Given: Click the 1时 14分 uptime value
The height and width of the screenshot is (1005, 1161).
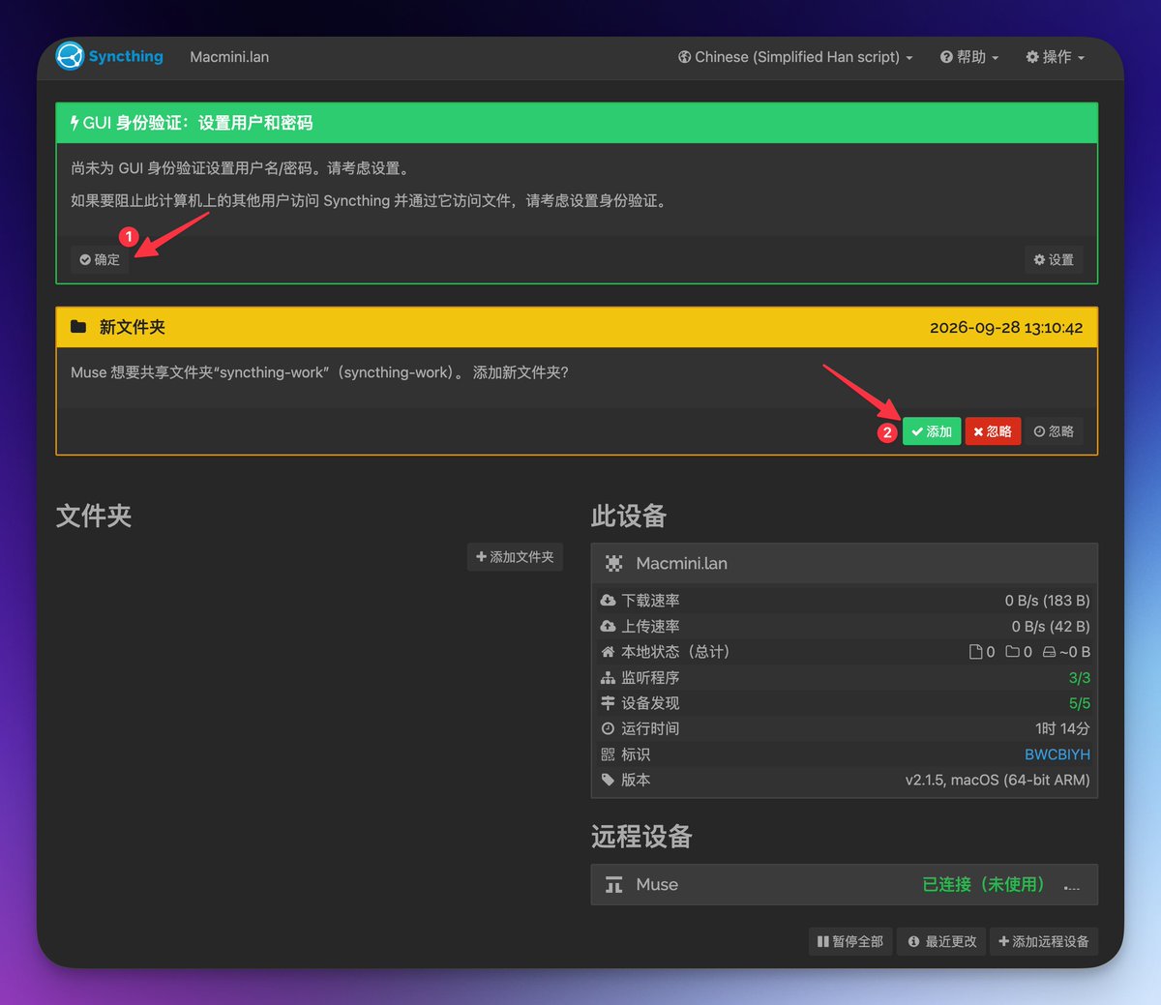Looking at the screenshot, I should pyautogui.click(x=1062, y=728).
